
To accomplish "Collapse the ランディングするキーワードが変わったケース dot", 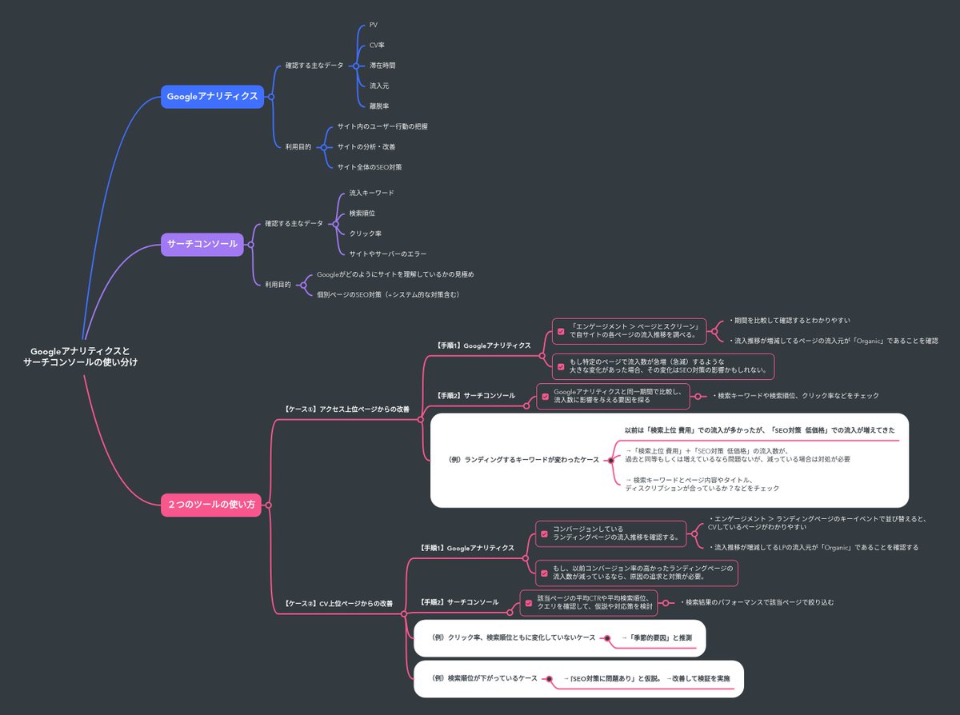I will 610,461.
